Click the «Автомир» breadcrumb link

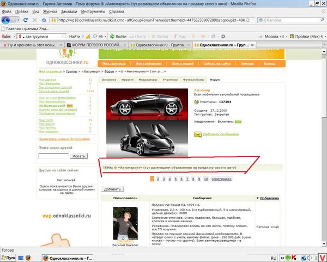[90, 72]
